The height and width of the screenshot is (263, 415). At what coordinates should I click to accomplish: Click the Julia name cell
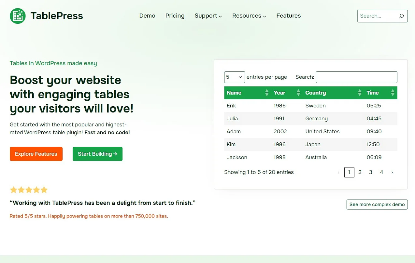pos(248,119)
